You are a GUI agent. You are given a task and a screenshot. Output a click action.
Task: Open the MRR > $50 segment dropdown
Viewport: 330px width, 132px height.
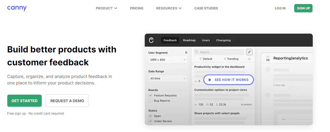(x=168, y=60)
